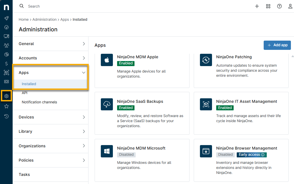
Task: Open the dashboard gauge sidebar icon
Action: pyautogui.click(x=6, y=27)
